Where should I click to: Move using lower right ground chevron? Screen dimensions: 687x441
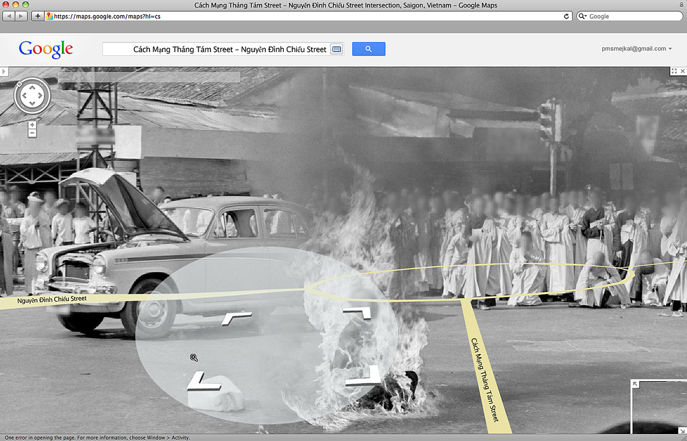364,376
